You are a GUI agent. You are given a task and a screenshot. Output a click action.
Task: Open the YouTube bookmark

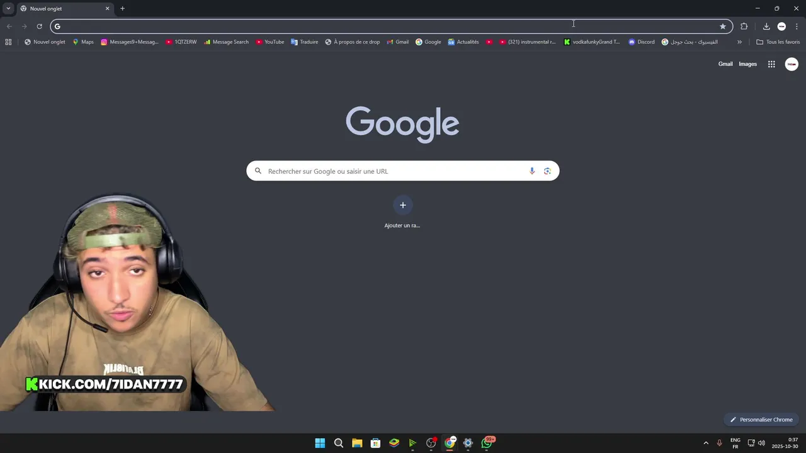pyautogui.click(x=270, y=42)
